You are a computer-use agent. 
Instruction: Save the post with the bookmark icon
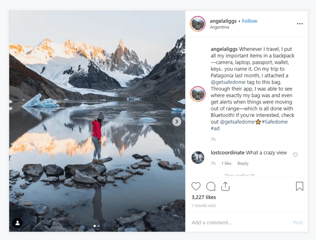(299, 186)
